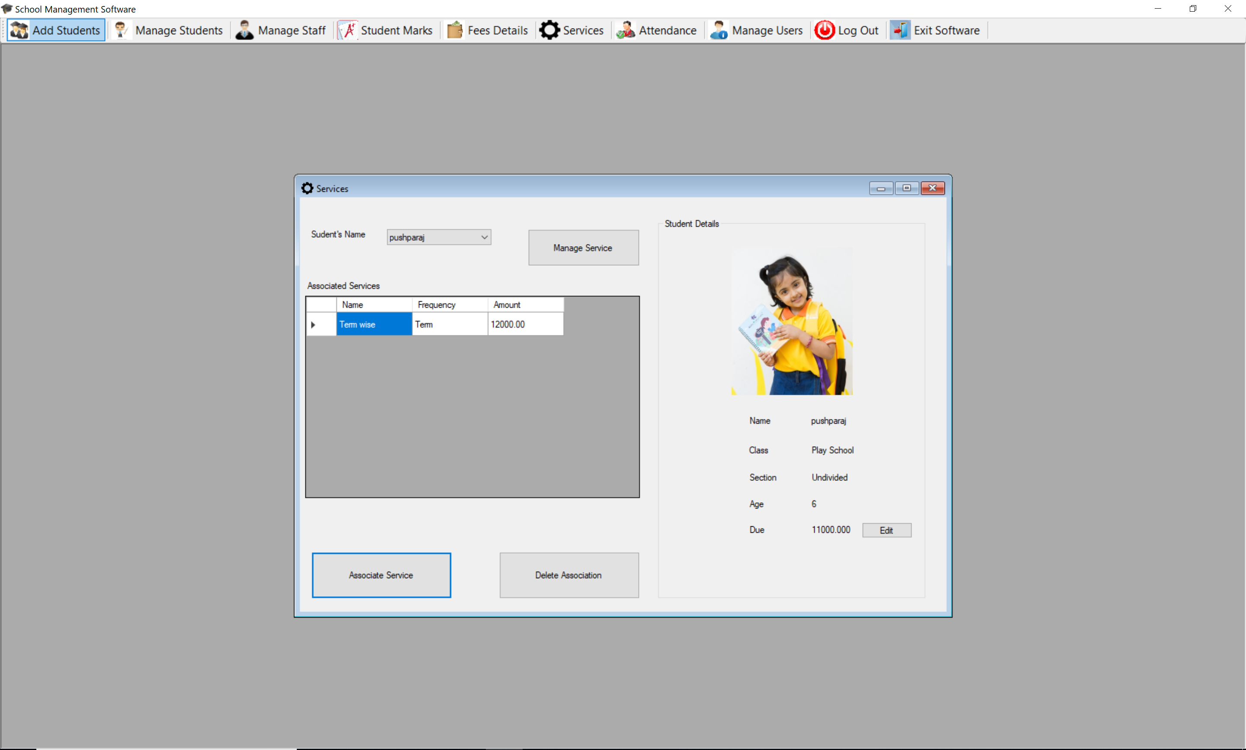
Task: Expand the Student's Name dropdown
Action: pos(484,237)
